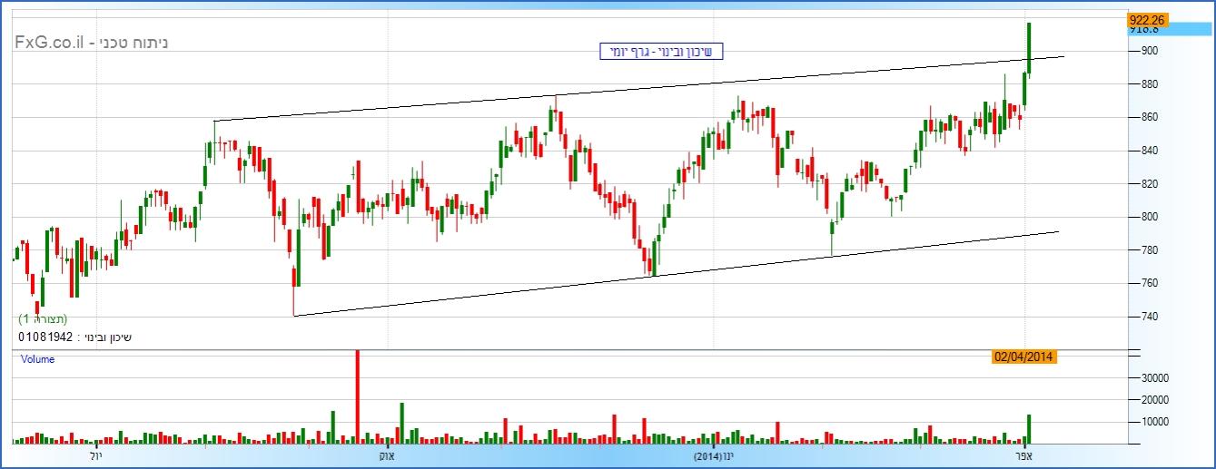Click the stock code 01081942 label
1216x469 pixels.
[44, 337]
